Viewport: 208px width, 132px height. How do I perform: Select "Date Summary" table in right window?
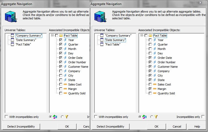[x=115, y=40]
